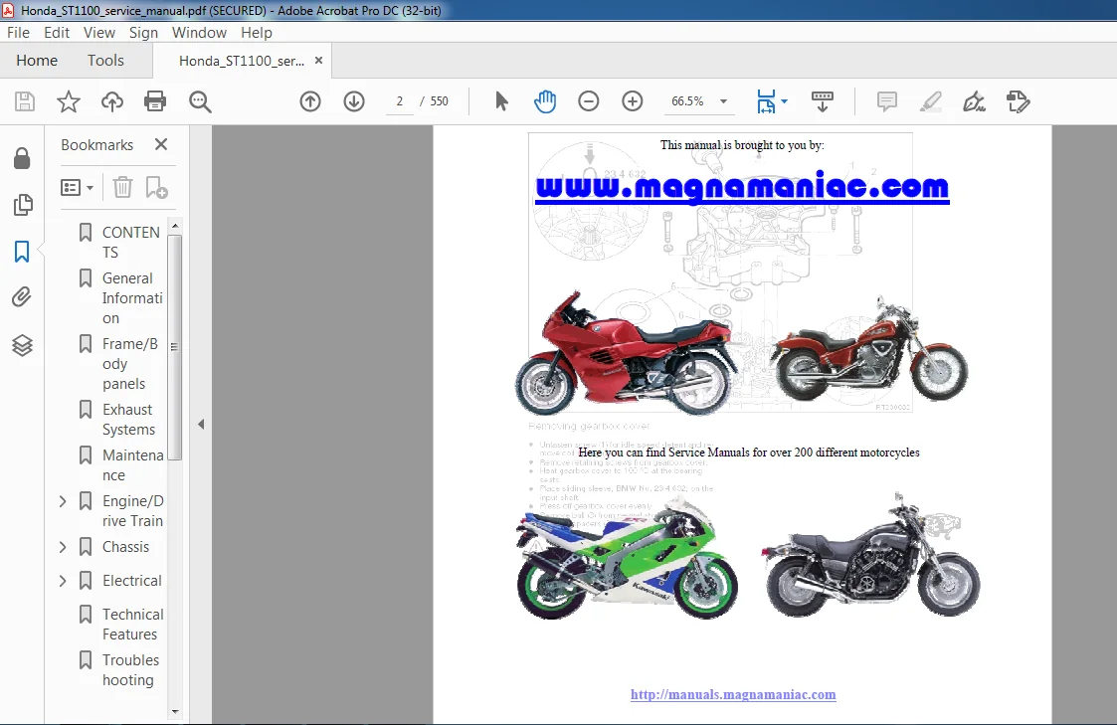Click the stamp/send for signature icon
1117x725 pixels.
point(1018,101)
